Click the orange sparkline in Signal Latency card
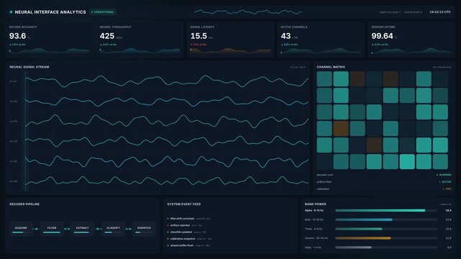Viewport: 461px width, 259px height. 231,51
